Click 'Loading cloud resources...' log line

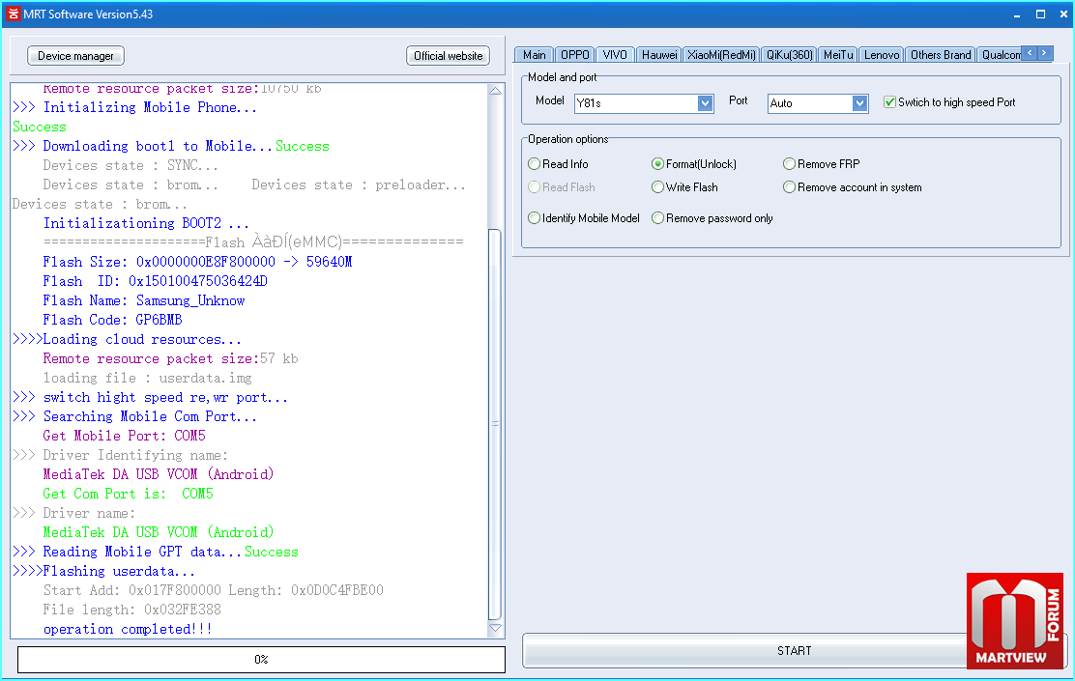pyautogui.click(x=127, y=339)
